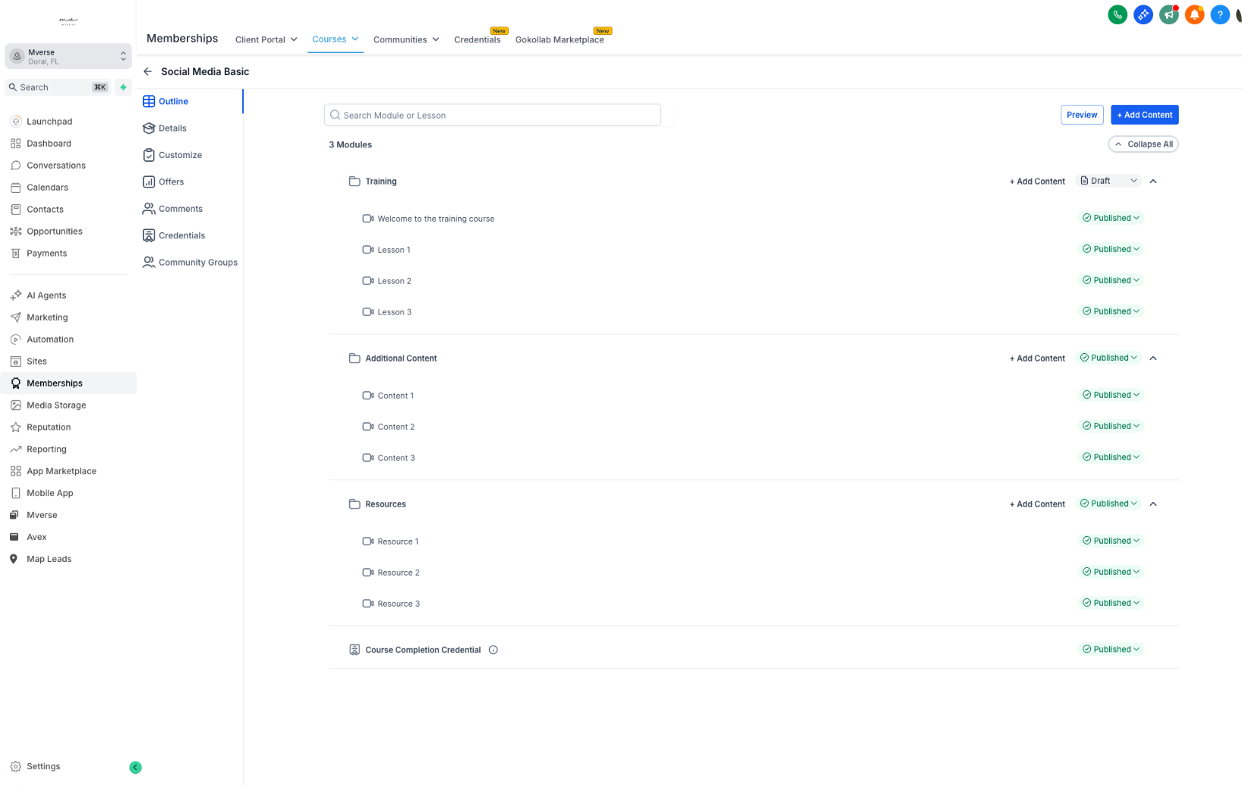Click the info icon next to Course Completion Credential
The height and width of the screenshot is (786, 1242).
click(493, 650)
